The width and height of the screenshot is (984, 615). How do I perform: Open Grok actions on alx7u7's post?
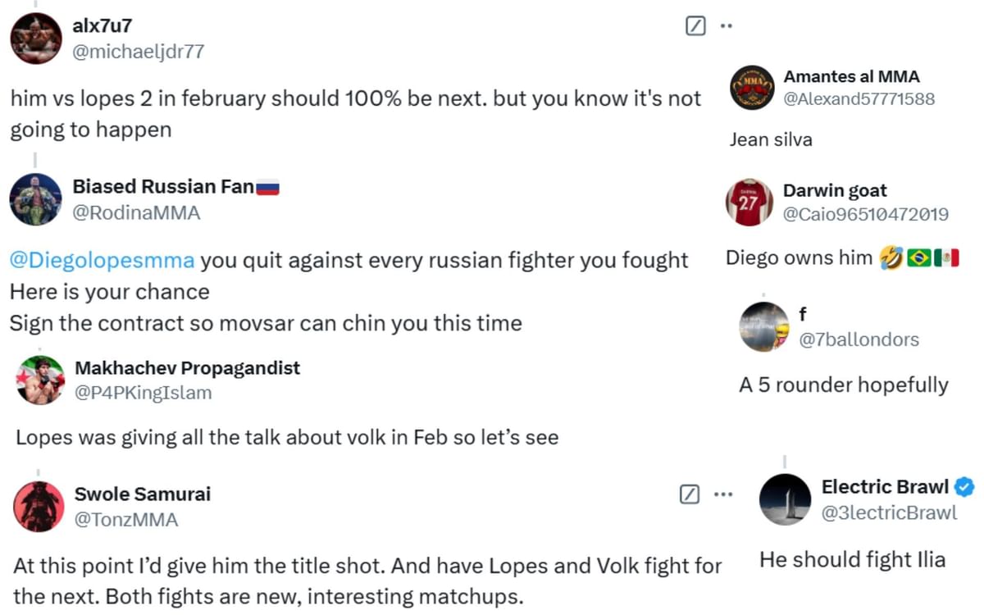tap(695, 25)
